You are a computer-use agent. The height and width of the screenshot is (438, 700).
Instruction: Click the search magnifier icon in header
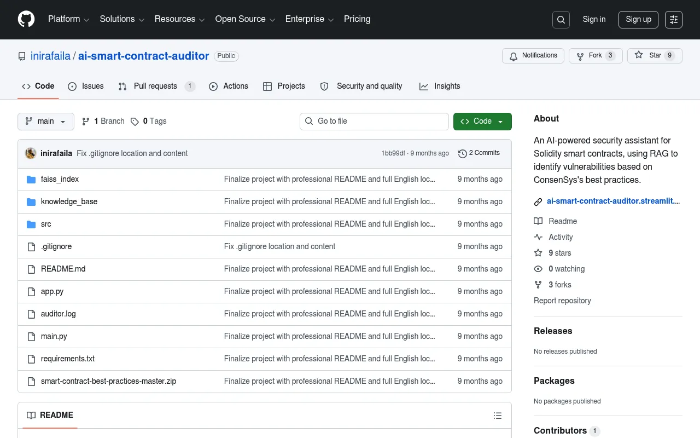(561, 20)
